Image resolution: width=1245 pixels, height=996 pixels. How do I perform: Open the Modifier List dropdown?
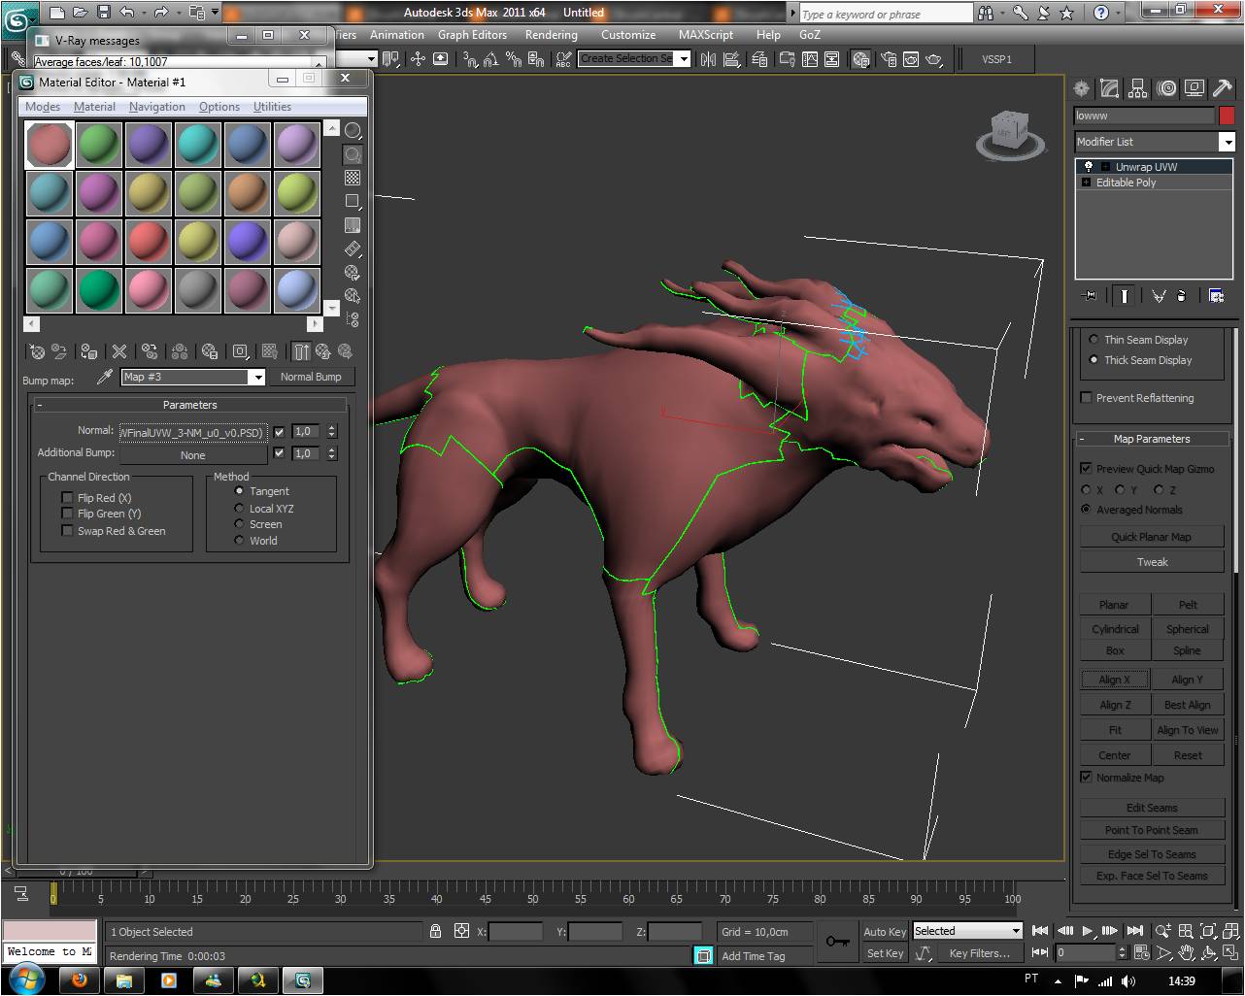(1228, 143)
